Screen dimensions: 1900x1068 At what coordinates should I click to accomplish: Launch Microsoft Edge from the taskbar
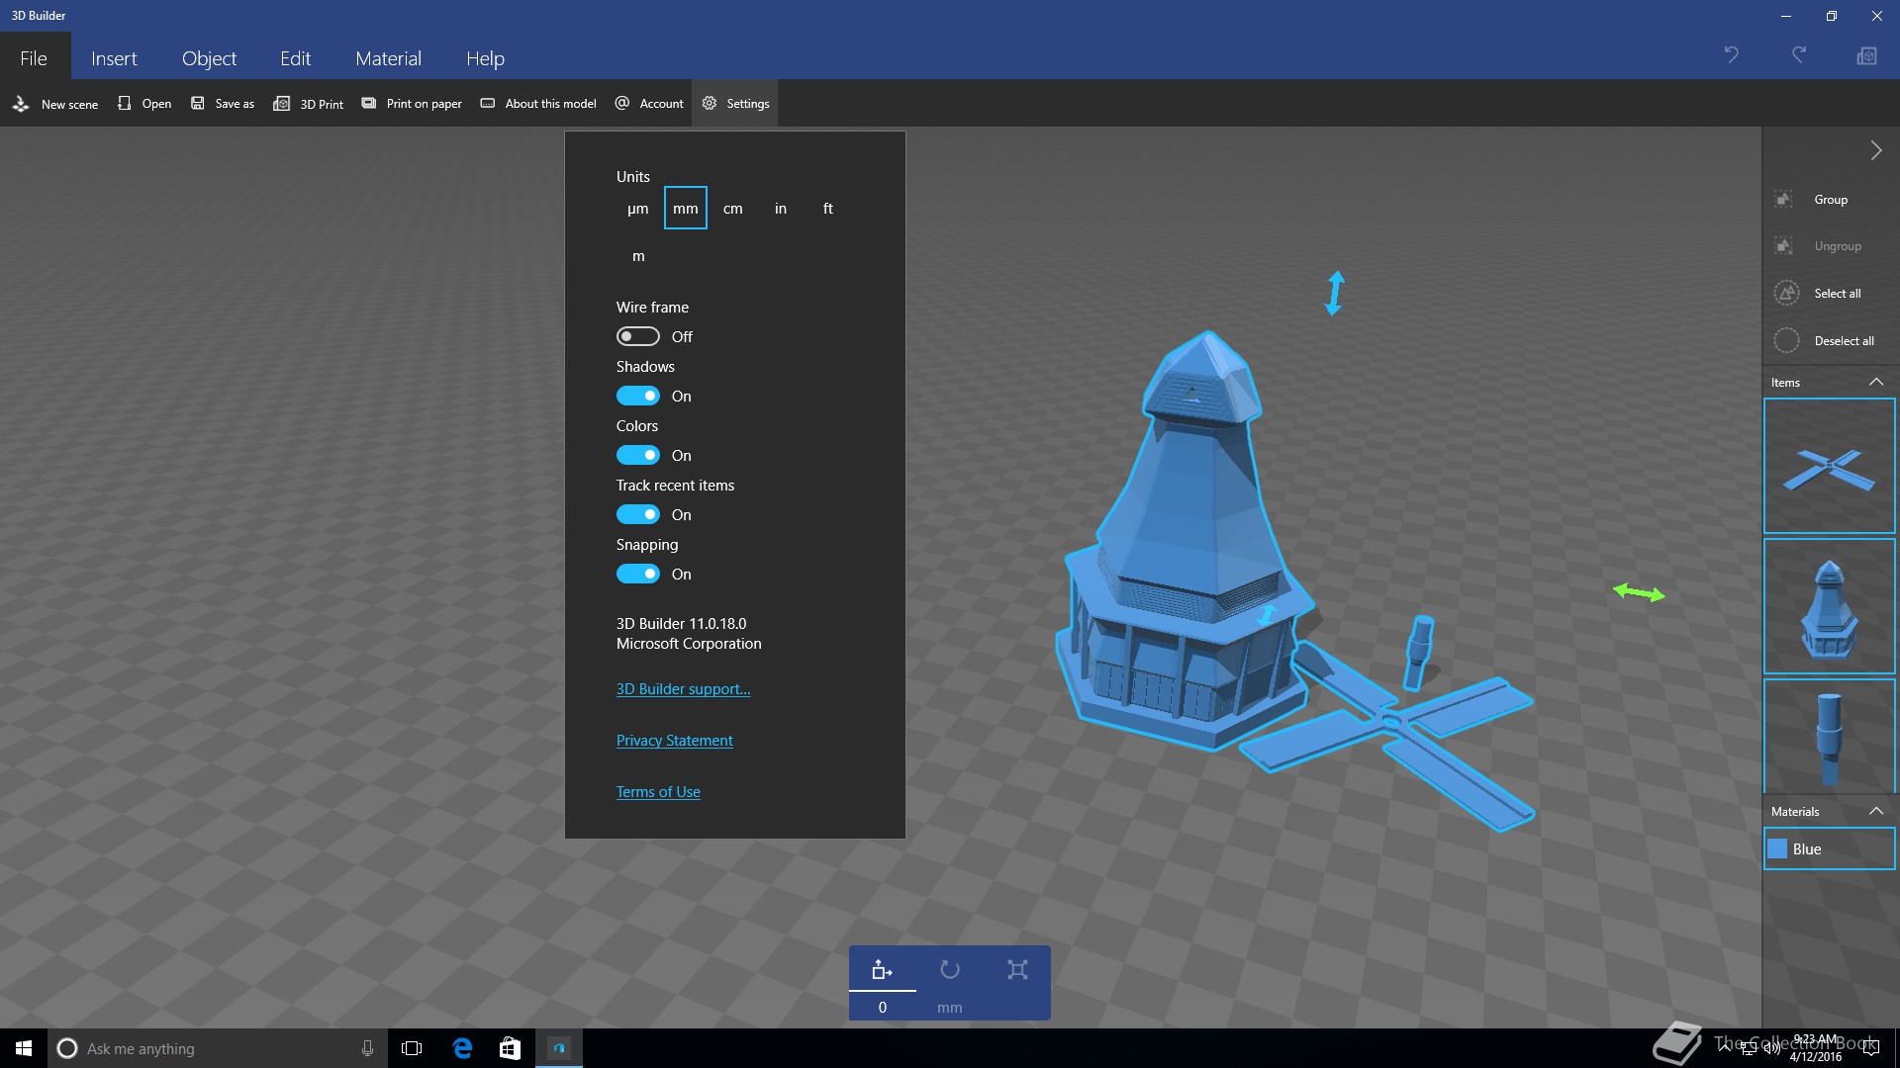(x=462, y=1048)
